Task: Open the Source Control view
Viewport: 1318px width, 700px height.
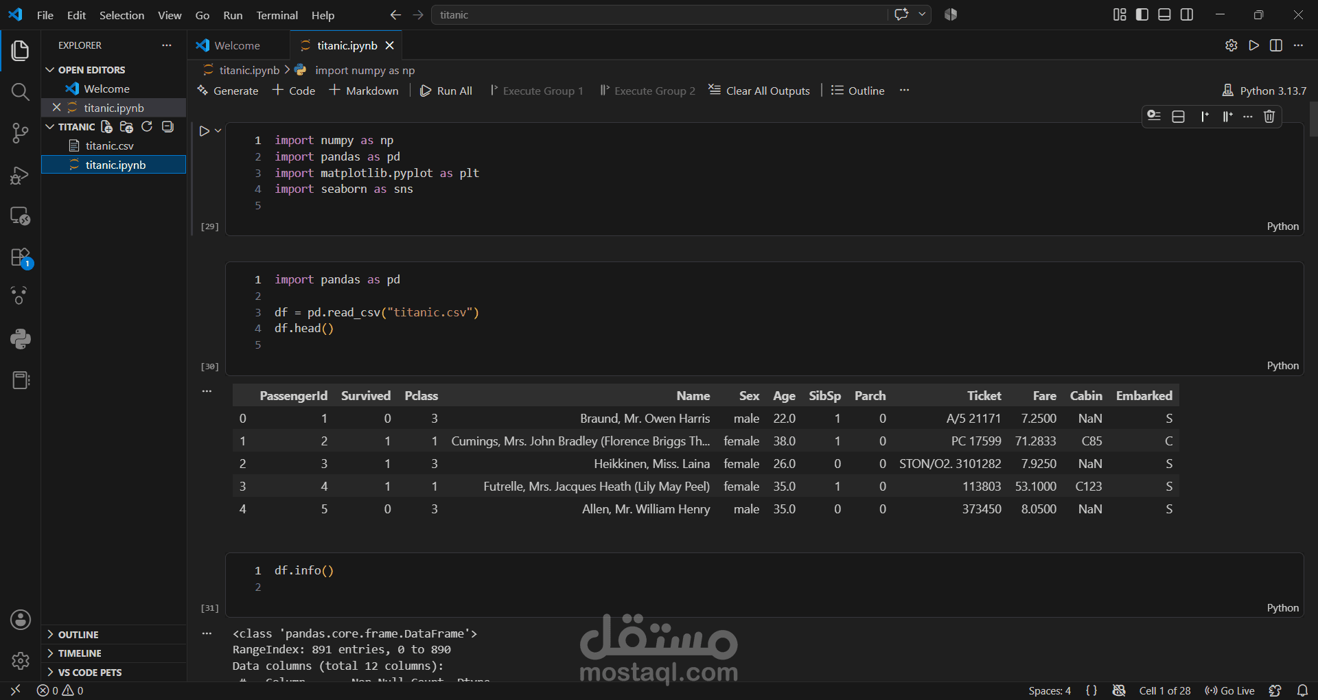Action: click(x=21, y=133)
